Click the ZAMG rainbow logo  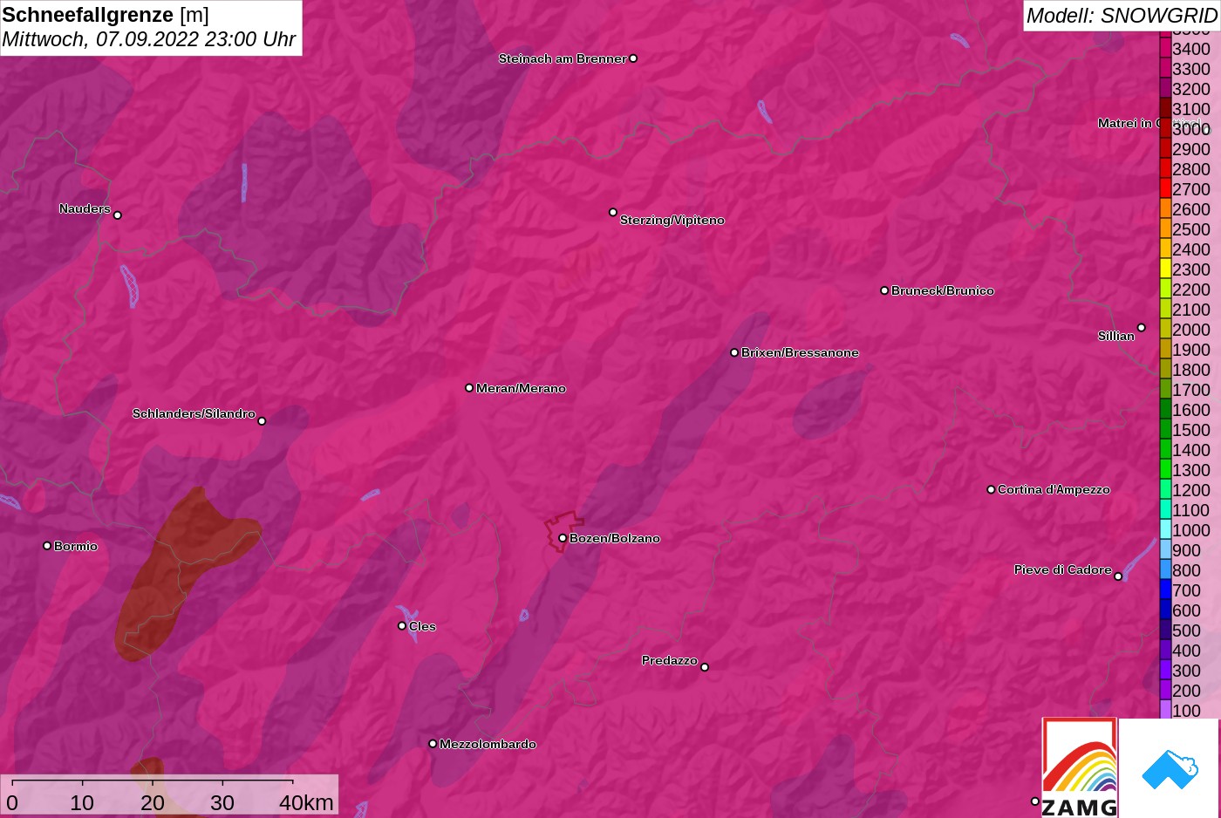(1080, 767)
